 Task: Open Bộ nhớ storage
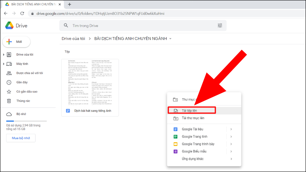point(21,114)
